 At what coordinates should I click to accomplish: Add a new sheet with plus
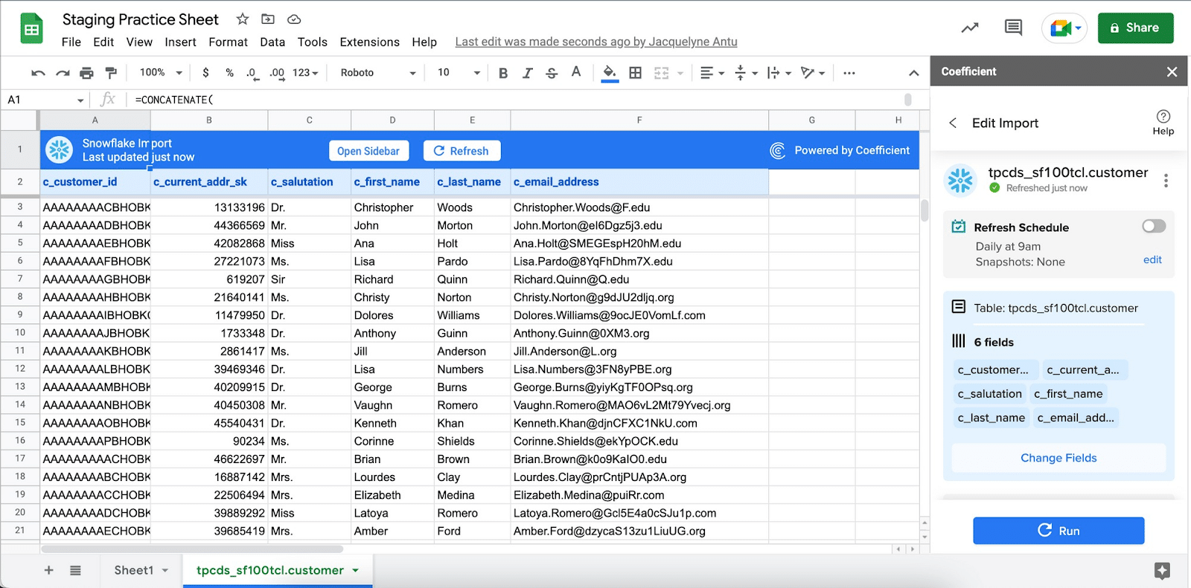49,570
